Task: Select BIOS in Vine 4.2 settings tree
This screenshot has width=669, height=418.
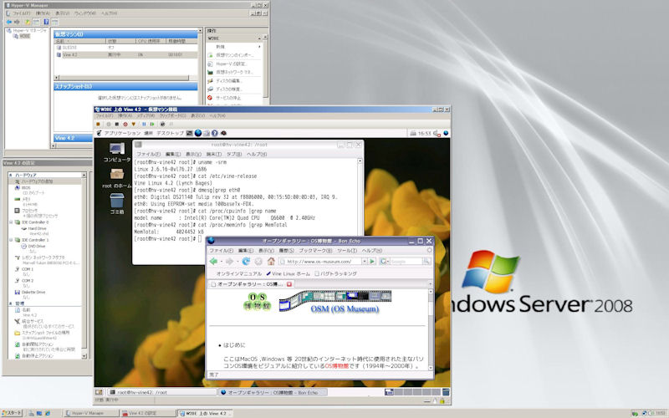Action: pos(26,187)
